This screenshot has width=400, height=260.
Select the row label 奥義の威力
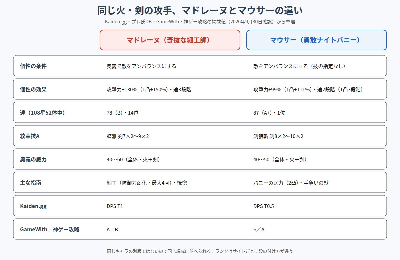point(33,159)
